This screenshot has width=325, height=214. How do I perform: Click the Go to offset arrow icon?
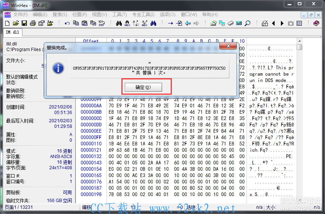pos(170,23)
